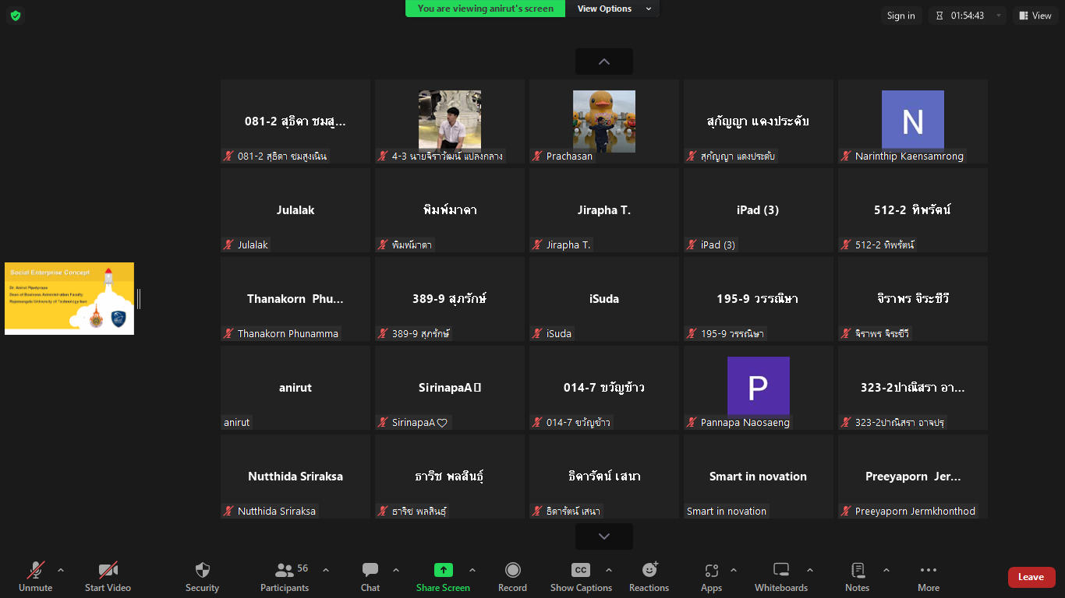This screenshot has width=1065, height=598.
Task: Click the green Share Screen icon
Action: coord(443,570)
